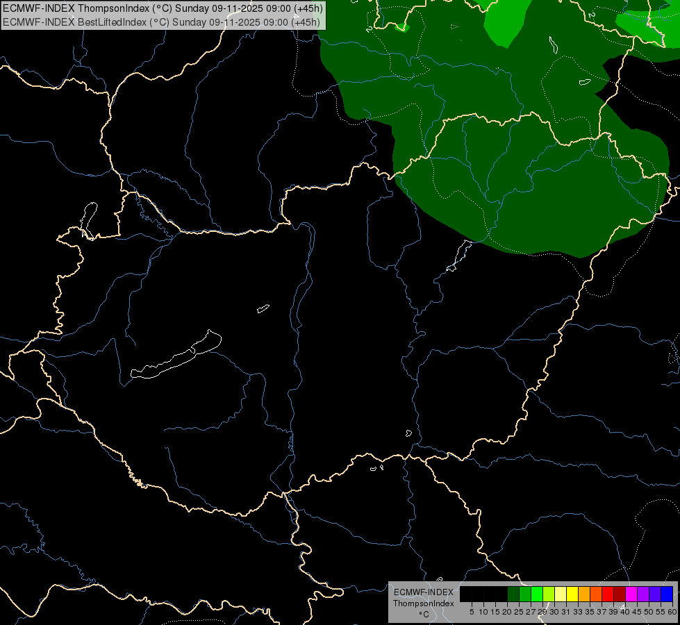The height and width of the screenshot is (625, 680).
Task: Click the legend tick value 35
Action: coord(590,612)
